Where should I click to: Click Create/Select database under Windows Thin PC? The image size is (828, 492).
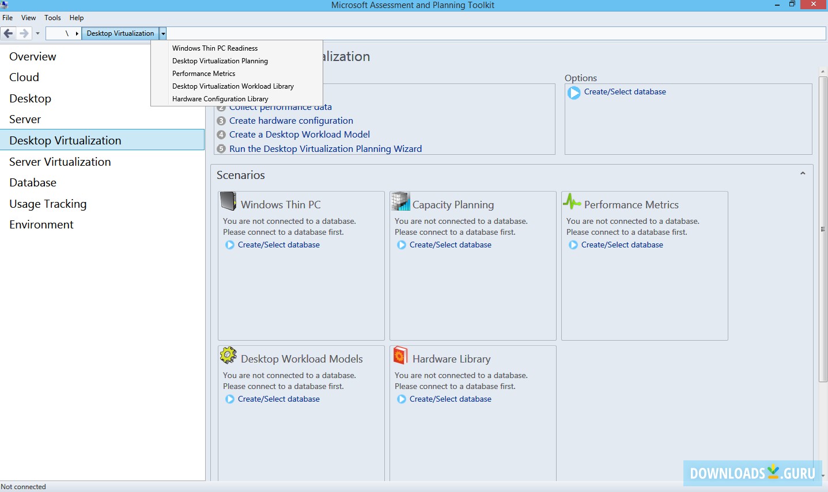pyautogui.click(x=279, y=245)
